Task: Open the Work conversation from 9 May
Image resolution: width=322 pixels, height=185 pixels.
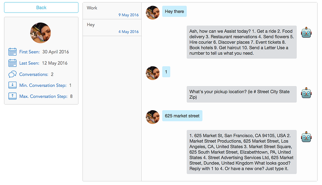Action: [x=112, y=11]
